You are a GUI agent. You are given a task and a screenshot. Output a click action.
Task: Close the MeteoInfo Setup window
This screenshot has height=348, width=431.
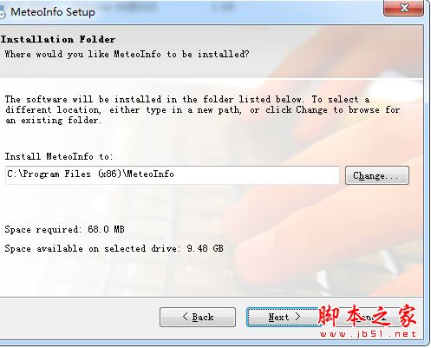tap(403, 8)
